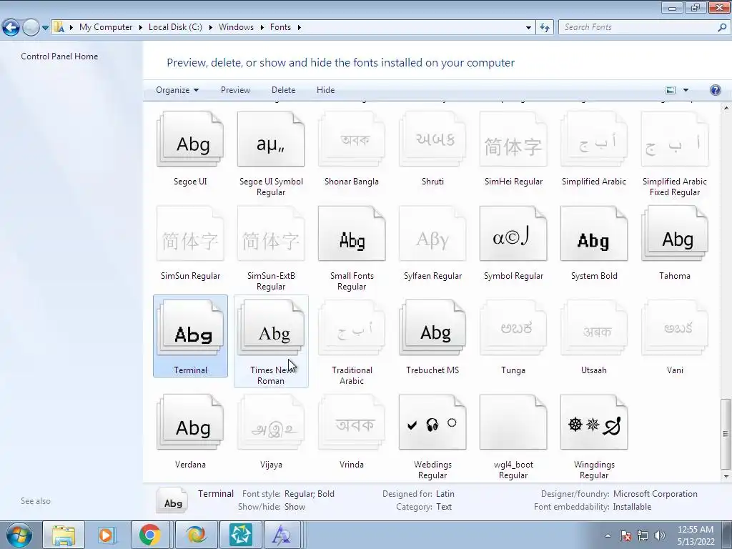Open Control Panel Home link
The height and width of the screenshot is (549, 732).
[59, 56]
